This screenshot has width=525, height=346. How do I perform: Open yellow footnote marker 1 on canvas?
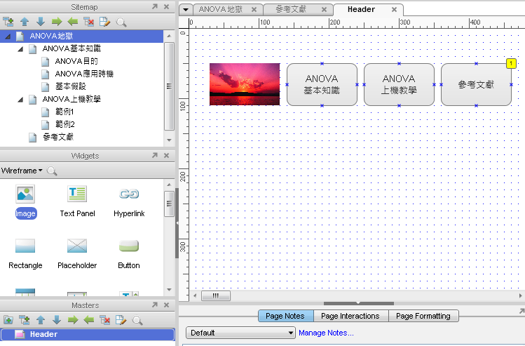[x=511, y=63]
